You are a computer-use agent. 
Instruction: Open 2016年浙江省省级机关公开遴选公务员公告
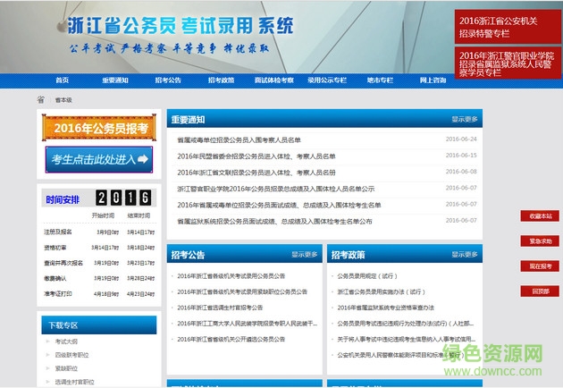coord(231,339)
